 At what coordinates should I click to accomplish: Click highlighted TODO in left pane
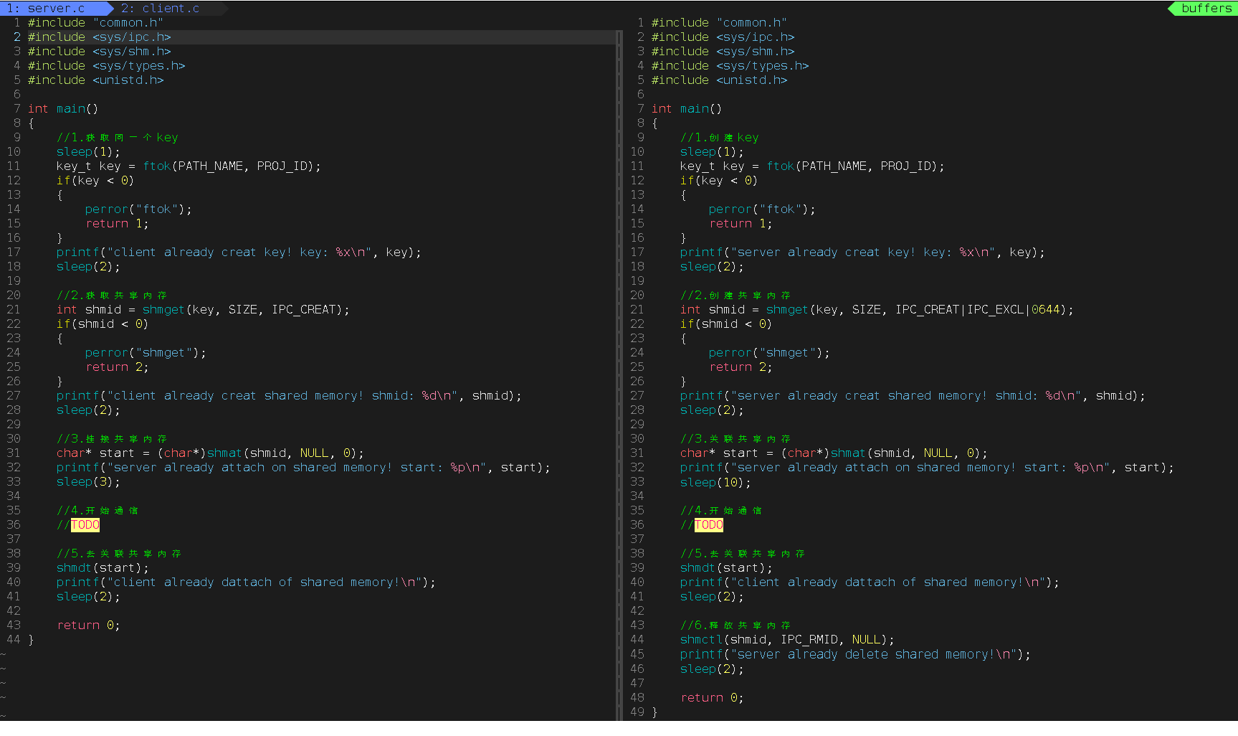coord(85,524)
